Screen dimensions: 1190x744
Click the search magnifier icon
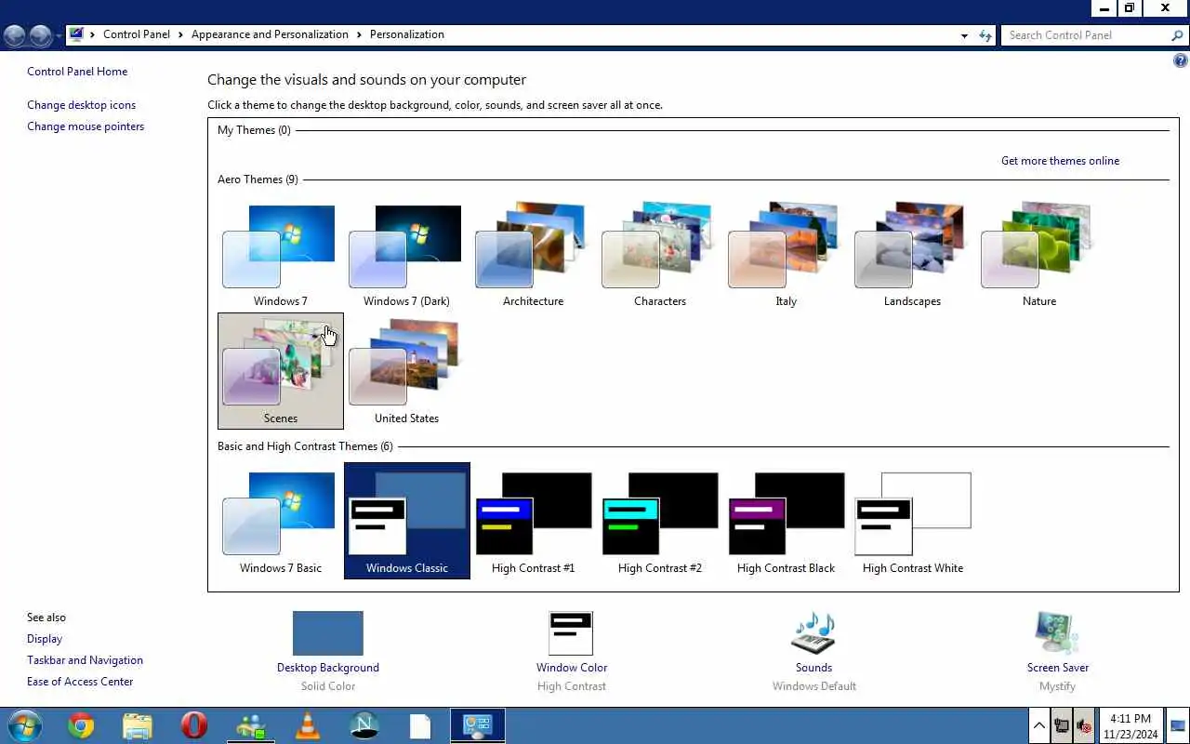pyautogui.click(x=1177, y=35)
